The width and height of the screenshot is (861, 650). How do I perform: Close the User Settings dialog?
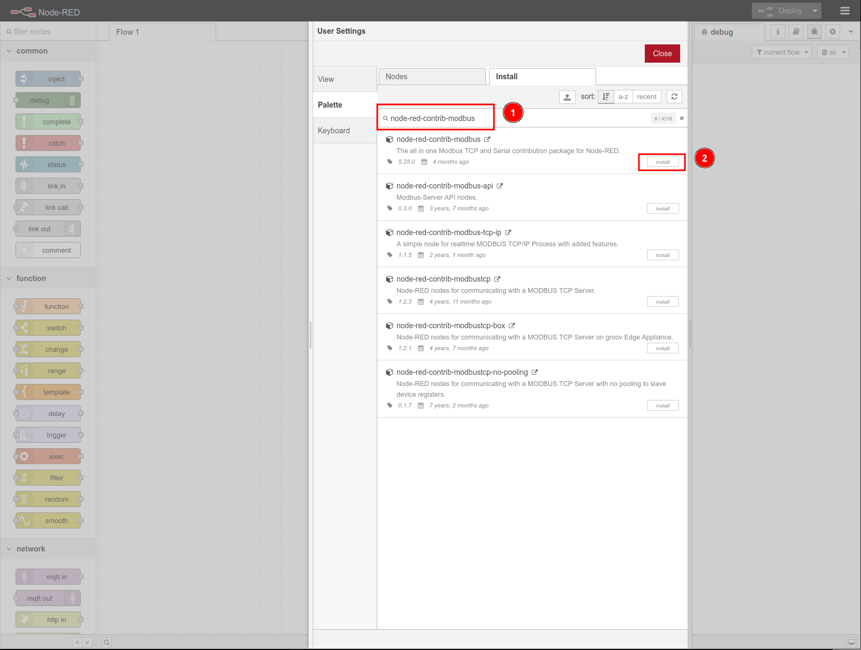coord(662,54)
